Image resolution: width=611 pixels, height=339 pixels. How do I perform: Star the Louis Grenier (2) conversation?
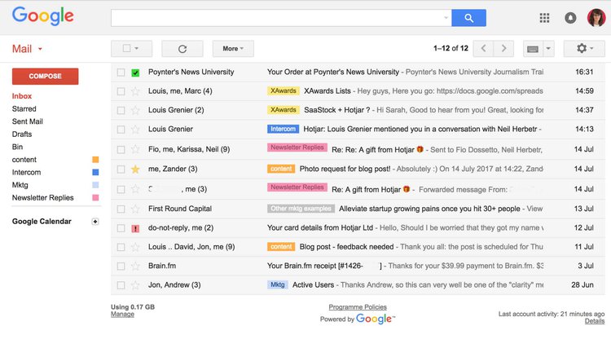(135, 110)
